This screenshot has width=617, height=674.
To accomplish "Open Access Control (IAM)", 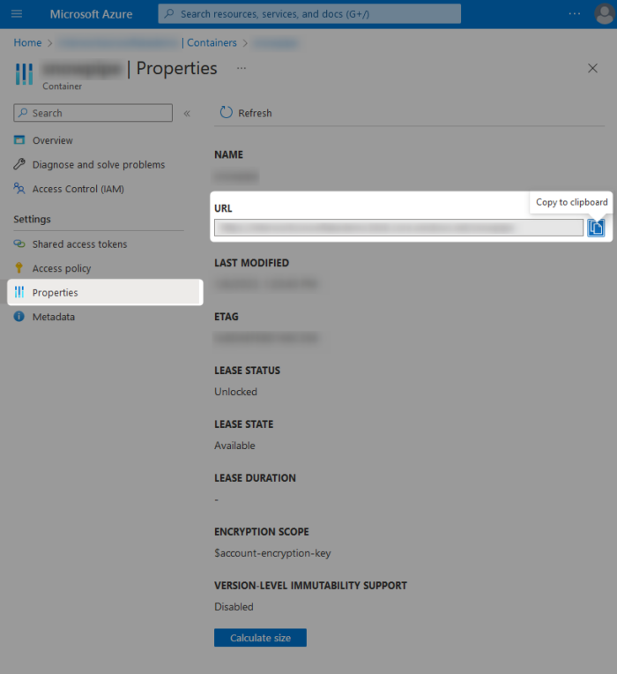I will click(78, 189).
